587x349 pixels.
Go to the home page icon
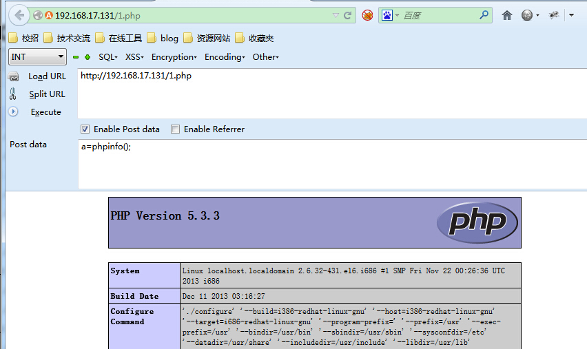[507, 15]
